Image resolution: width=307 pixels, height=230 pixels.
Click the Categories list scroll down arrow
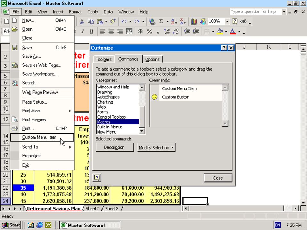tap(142, 131)
